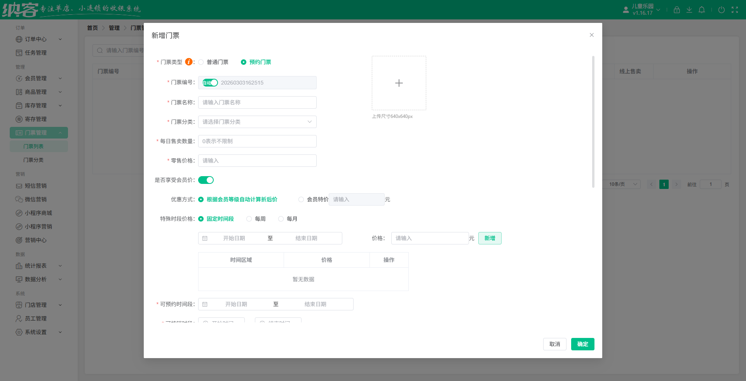
Task: Click the screen lock icon in the header
Action: pos(676,10)
